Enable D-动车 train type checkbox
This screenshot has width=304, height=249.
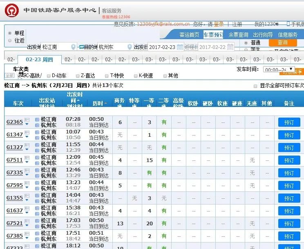(49, 76)
